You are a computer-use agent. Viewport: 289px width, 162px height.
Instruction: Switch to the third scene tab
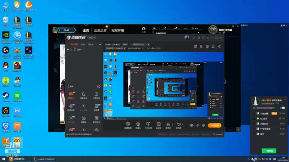[x=91, y=44]
